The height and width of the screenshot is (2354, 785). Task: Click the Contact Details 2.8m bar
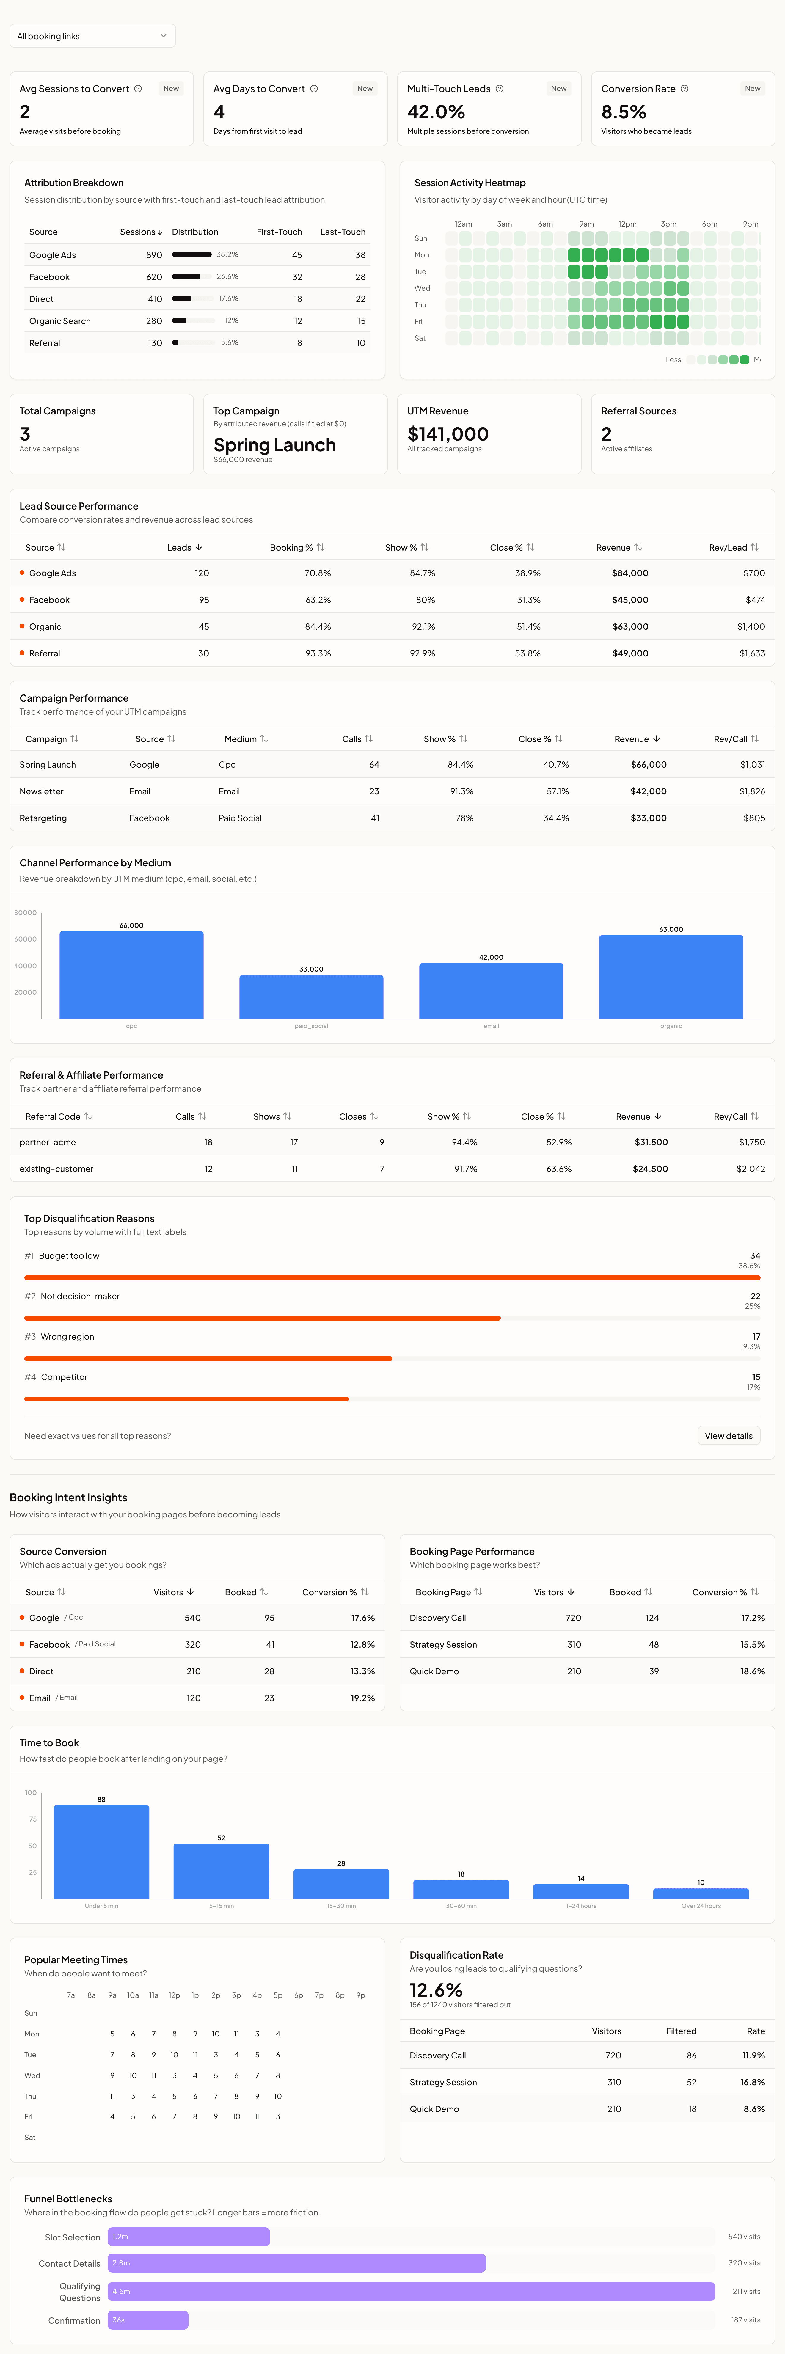297,2263
